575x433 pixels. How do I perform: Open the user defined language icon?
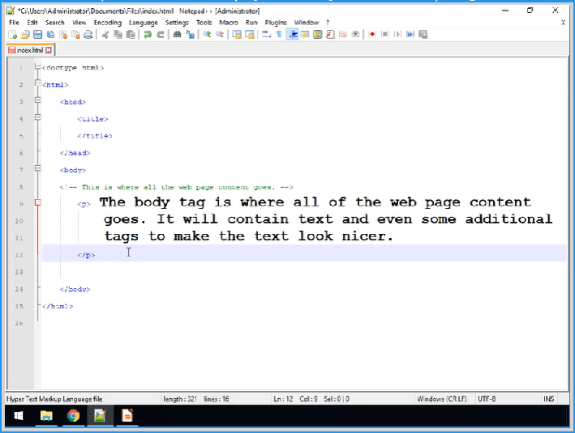(x=305, y=35)
